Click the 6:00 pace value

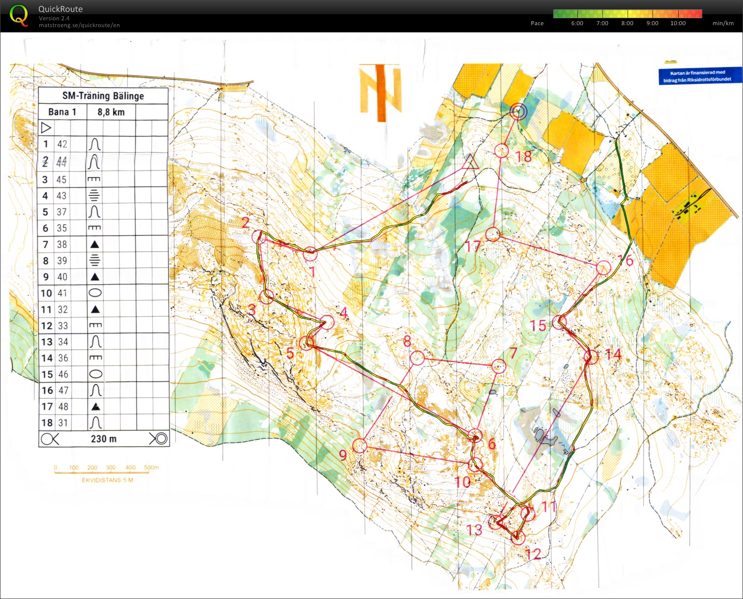coord(577,23)
